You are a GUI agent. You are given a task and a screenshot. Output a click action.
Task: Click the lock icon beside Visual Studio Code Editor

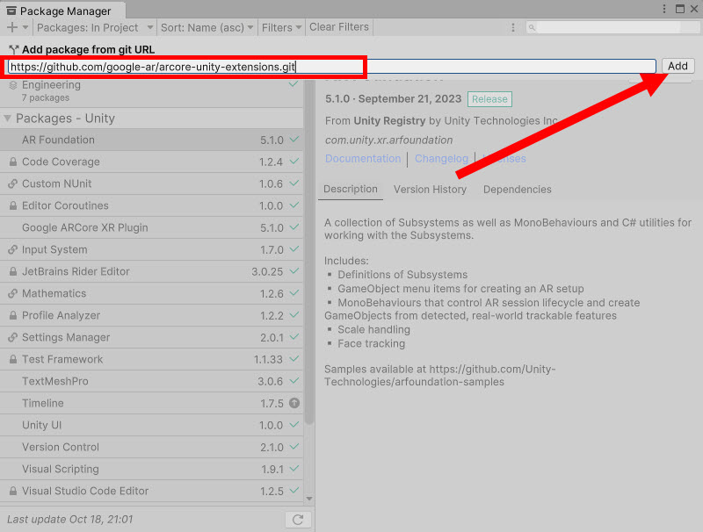(x=13, y=491)
